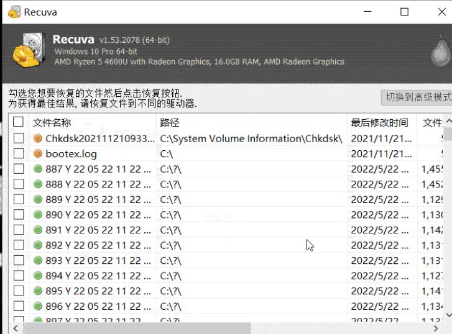Check the box for file 895 Y 22 05
Screen dimensions: 452x334
click(x=19, y=291)
